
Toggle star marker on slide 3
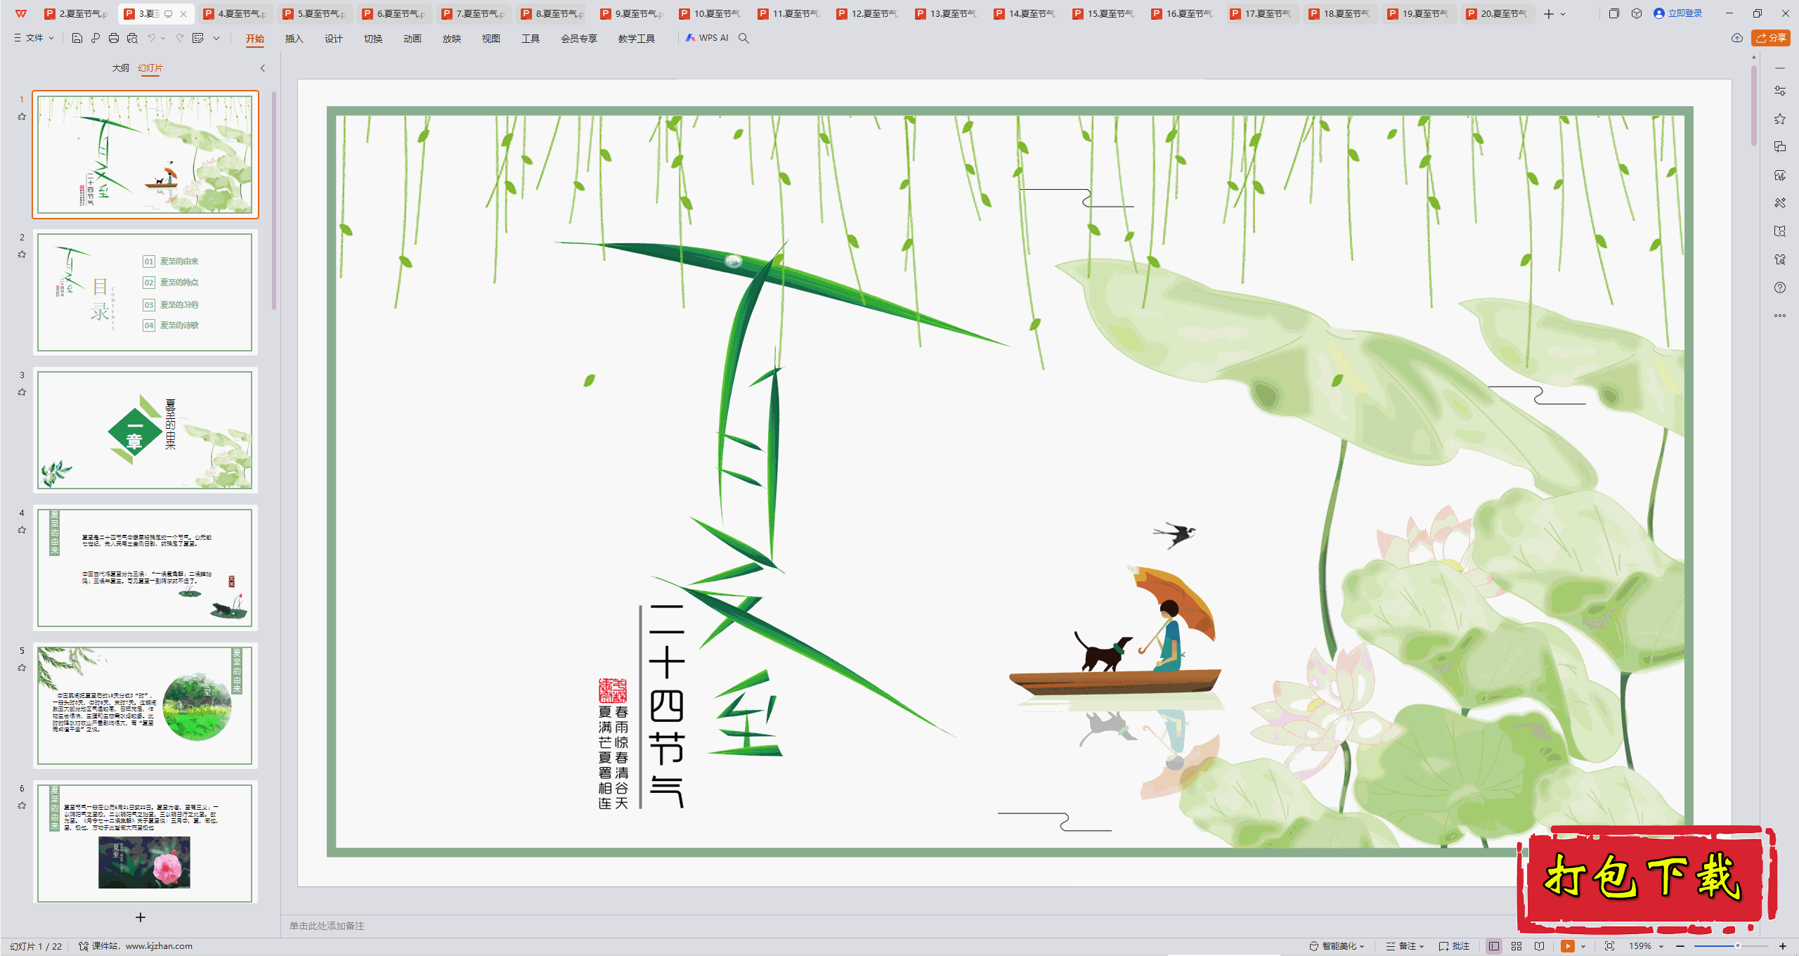[x=22, y=392]
